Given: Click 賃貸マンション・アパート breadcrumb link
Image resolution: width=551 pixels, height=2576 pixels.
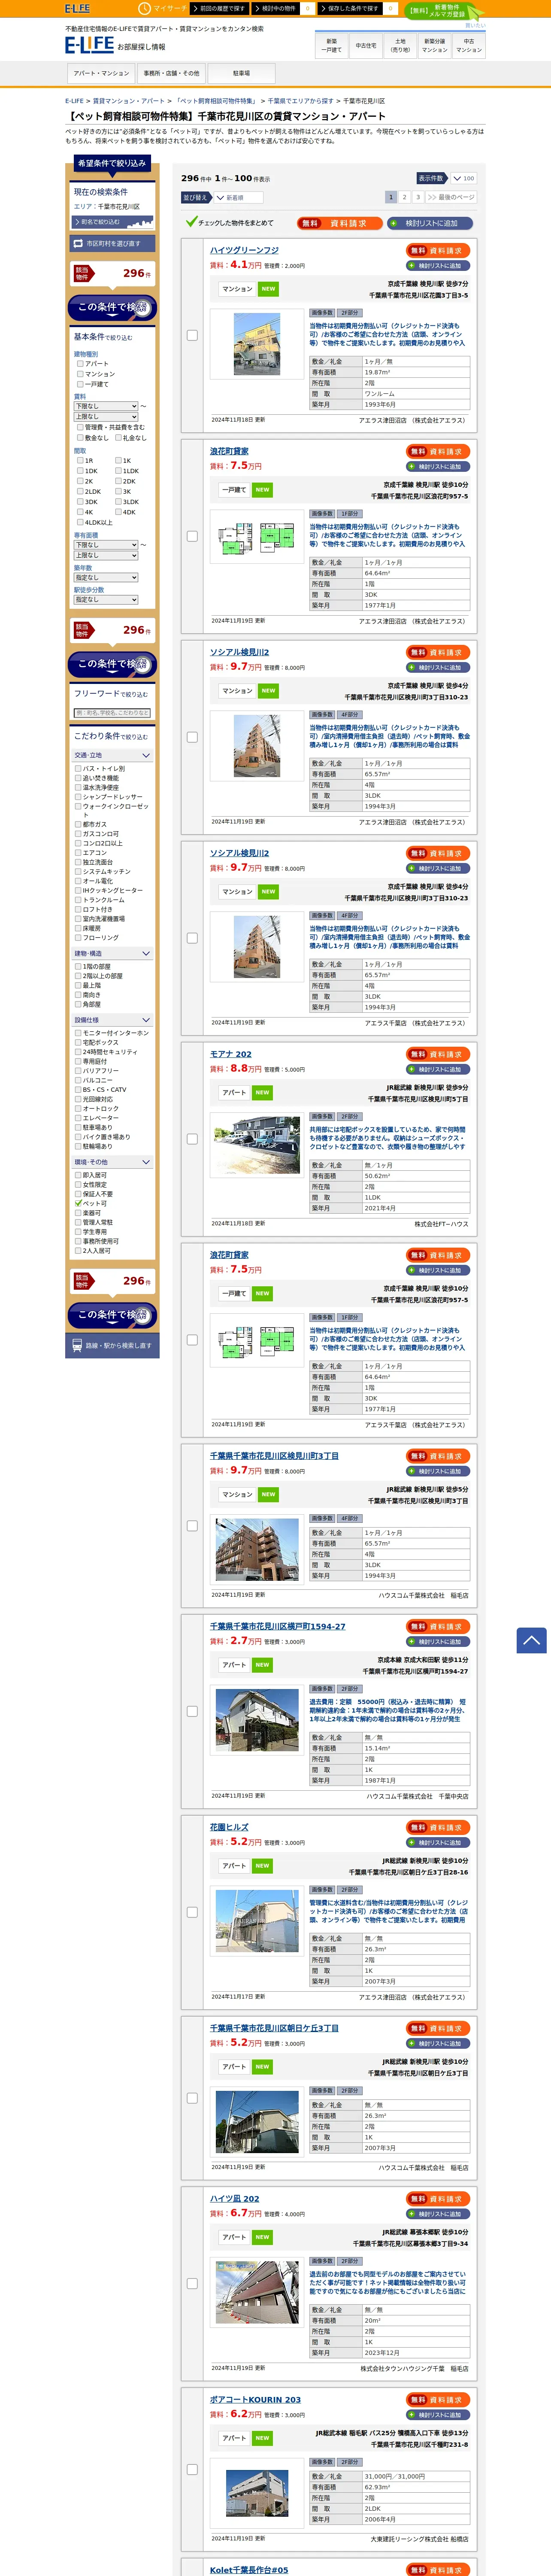Looking at the screenshot, I should 129,101.
